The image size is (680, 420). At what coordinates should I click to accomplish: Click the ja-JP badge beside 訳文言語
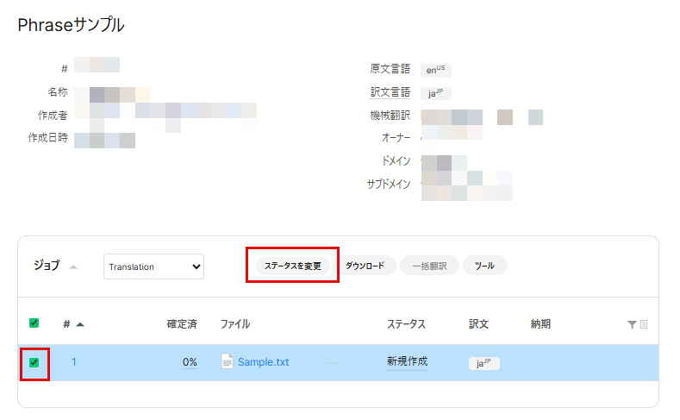click(x=435, y=93)
